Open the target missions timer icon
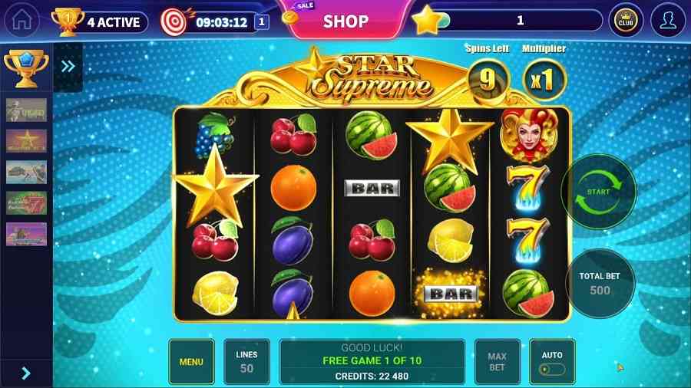 (x=174, y=21)
